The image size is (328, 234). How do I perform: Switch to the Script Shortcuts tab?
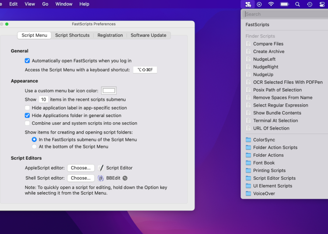72,35
